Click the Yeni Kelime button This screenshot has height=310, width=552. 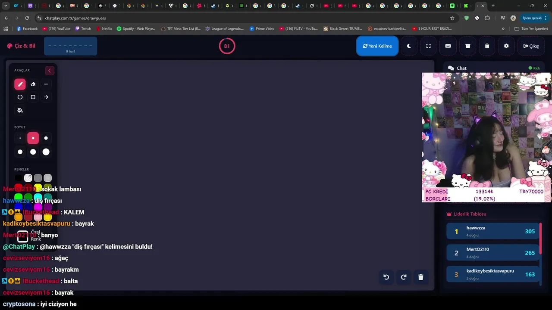(377, 46)
